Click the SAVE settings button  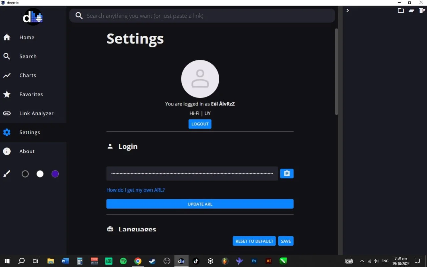pos(286,241)
